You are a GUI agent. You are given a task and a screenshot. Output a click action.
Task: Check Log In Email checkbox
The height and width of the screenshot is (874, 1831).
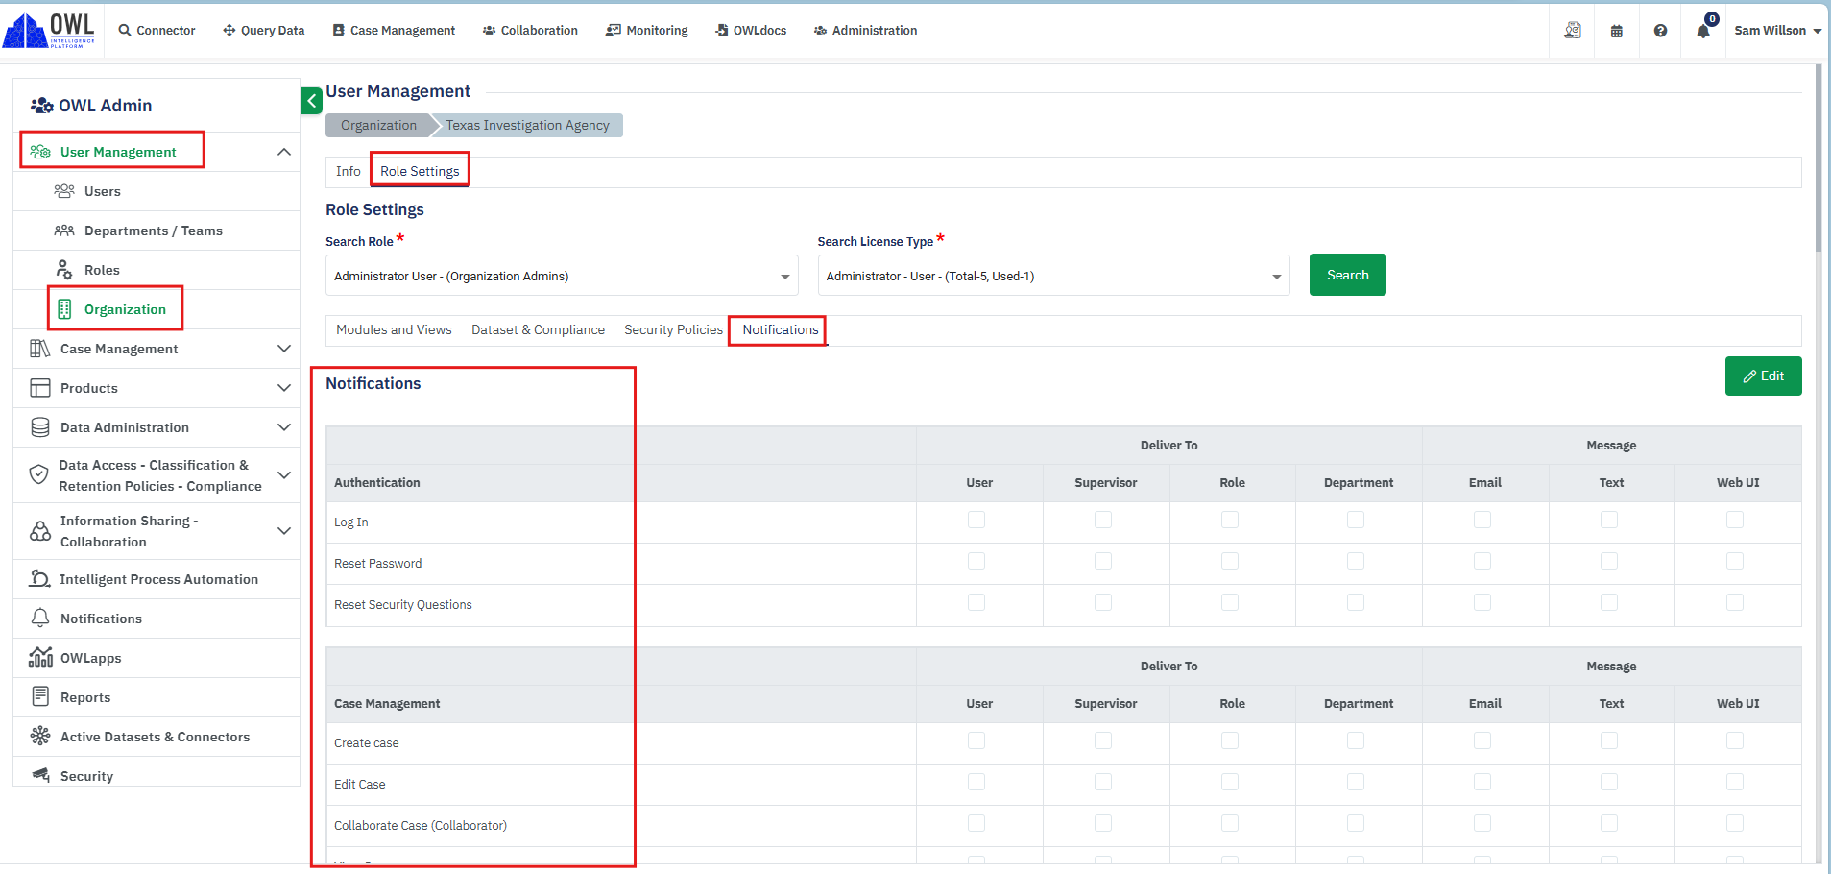click(1482, 520)
